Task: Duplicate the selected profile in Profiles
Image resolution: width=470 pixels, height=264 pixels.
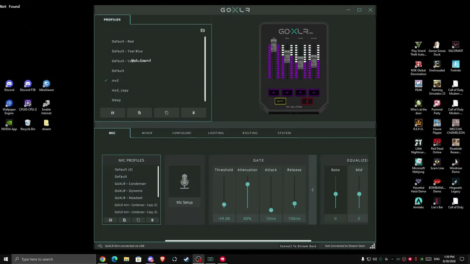Action: pyautogui.click(x=166, y=113)
